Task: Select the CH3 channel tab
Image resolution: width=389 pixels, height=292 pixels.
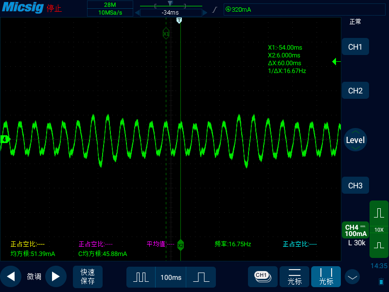Action: [x=355, y=185]
